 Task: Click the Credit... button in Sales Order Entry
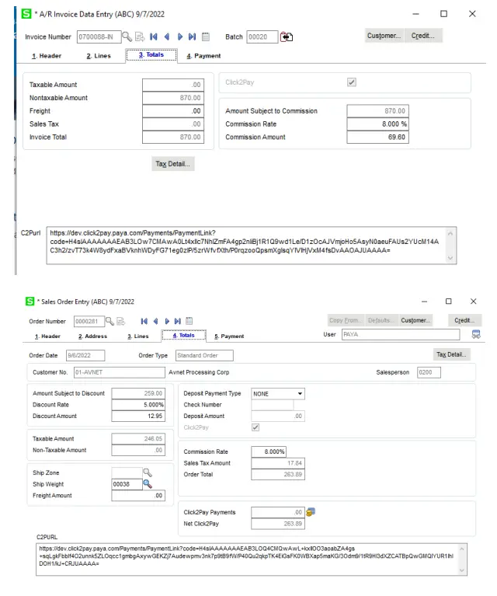[x=464, y=320]
